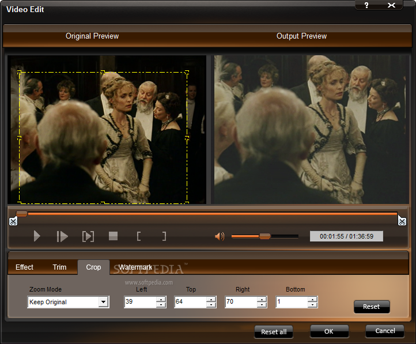This screenshot has height=344, width=416.
Task: Click the top-left crop handle
Action: coord(20,72)
